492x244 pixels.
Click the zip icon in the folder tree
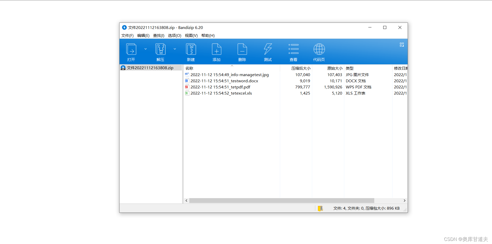pos(123,68)
